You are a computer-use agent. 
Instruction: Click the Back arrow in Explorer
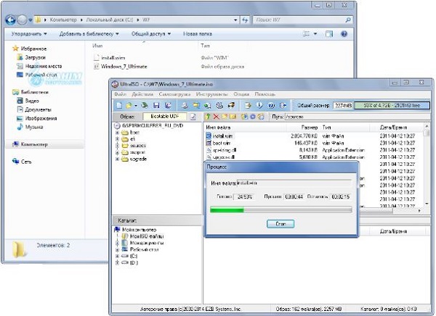pos(12,18)
